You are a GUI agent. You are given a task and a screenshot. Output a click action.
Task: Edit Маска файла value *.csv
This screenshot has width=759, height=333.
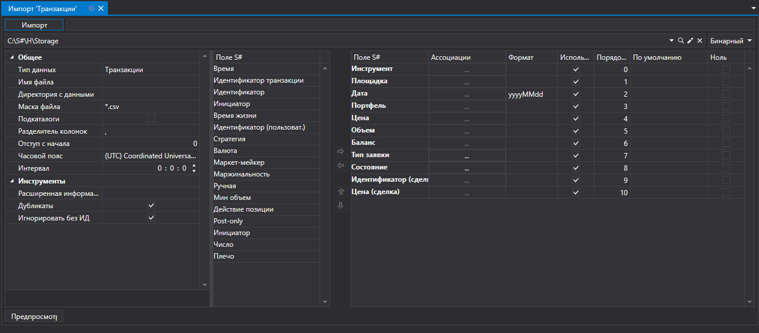coord(151,107)
